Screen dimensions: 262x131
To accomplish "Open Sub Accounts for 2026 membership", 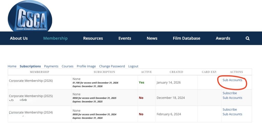I will click(232, 80).
